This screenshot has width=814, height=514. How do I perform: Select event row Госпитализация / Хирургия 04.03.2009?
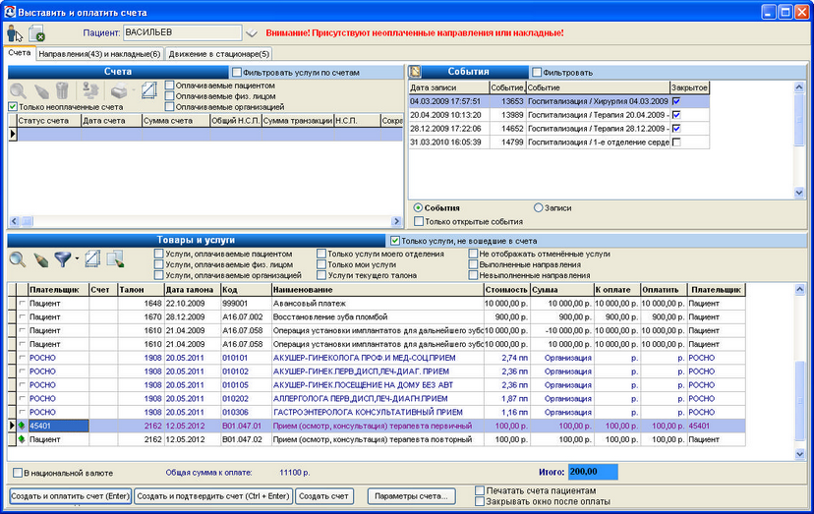coord(559,101)
